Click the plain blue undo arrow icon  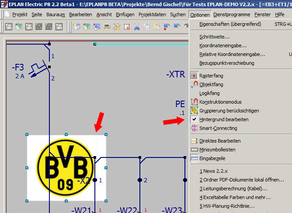177,26
